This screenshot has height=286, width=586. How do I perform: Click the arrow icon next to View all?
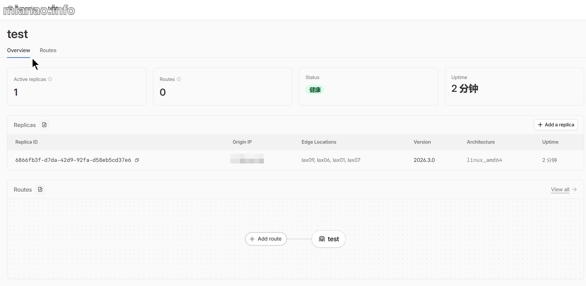click(574, 189)
